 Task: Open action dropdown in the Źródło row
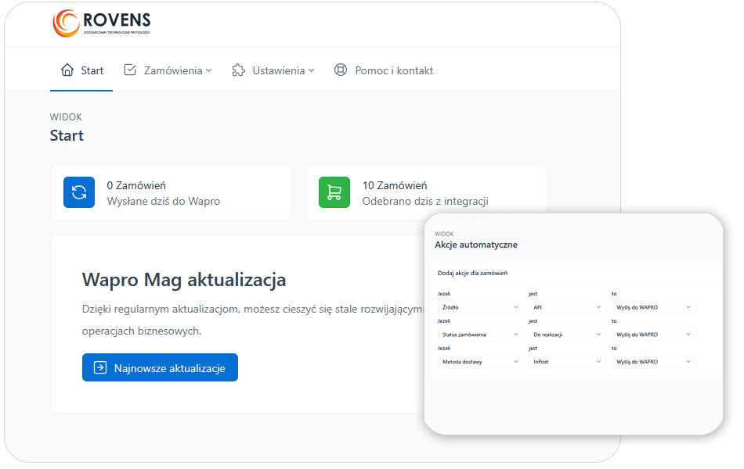click(653, 307)
